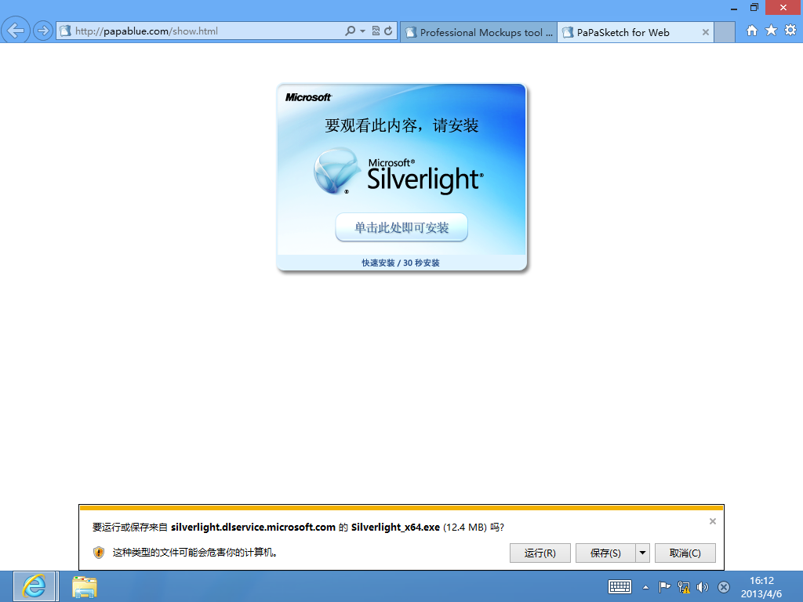This screenshot has width=803, height=602.
Task: Open the network status tray icon
Action: tap(684, 586)
